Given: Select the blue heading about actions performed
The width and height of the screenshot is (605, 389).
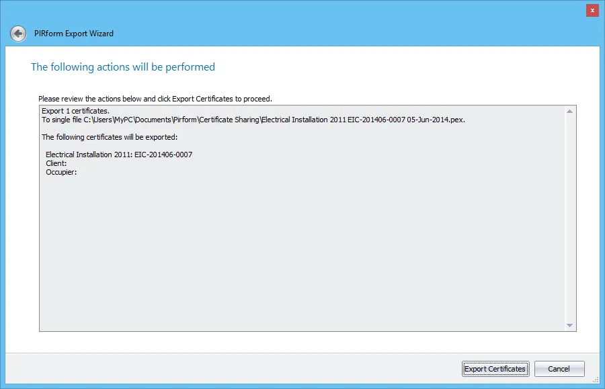Looking at the screenshot, I should (x=123, y=67).
